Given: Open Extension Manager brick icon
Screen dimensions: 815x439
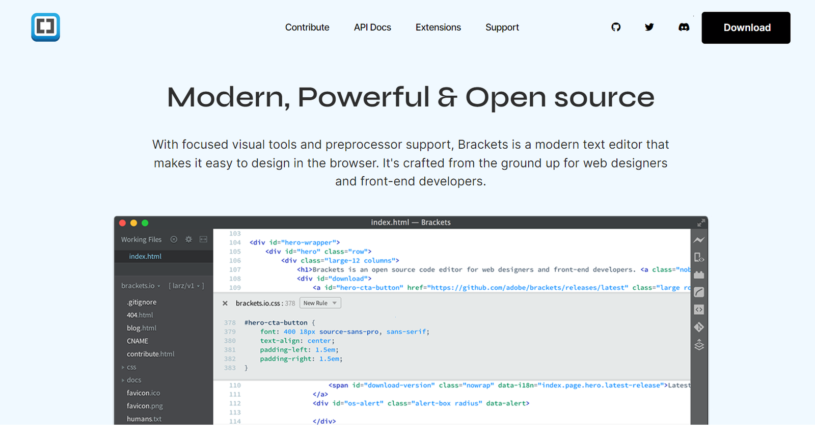Looking at the screenshot, I should click(x=699, y=275).
